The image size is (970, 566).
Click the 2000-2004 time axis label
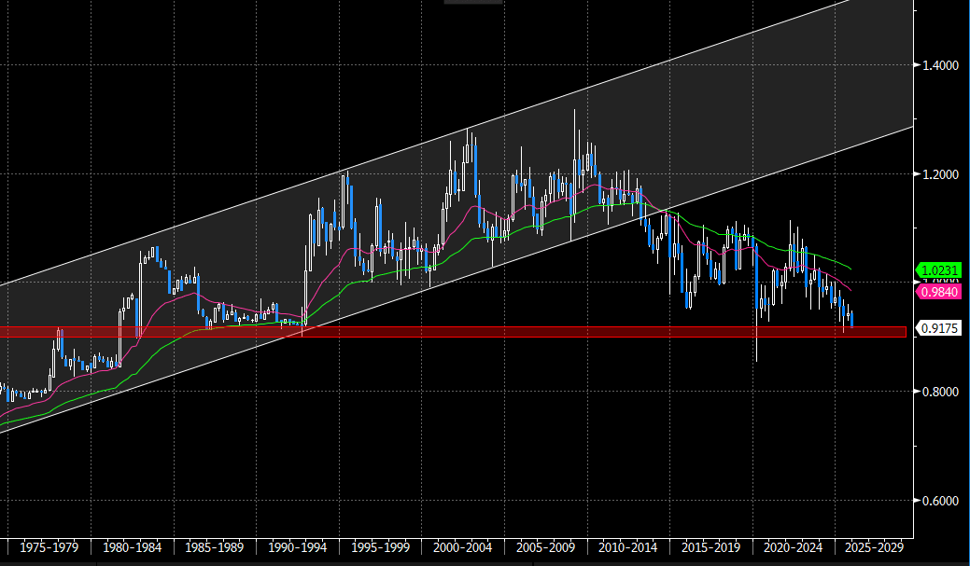coord(463,548)
